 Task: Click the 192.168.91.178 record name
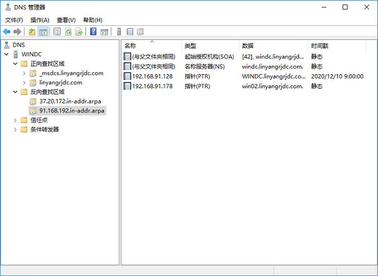click(152, 86)
